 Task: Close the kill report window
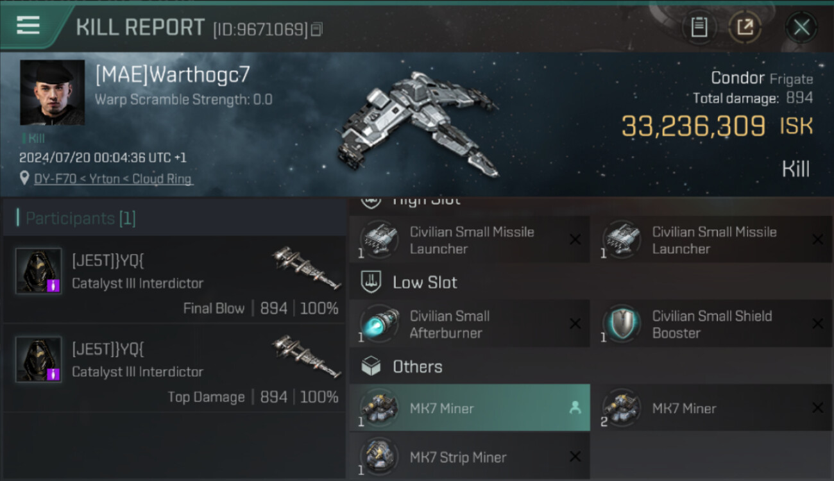801,27
